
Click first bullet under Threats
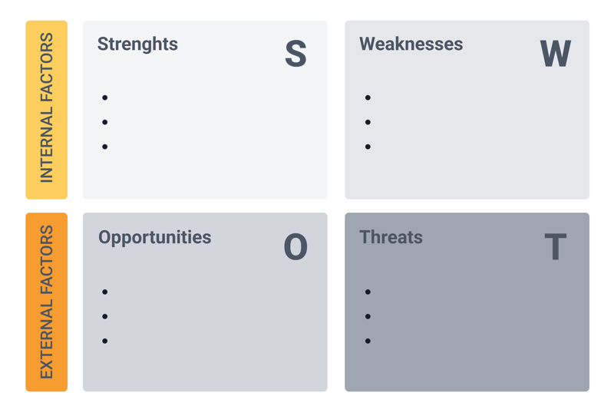368,292
